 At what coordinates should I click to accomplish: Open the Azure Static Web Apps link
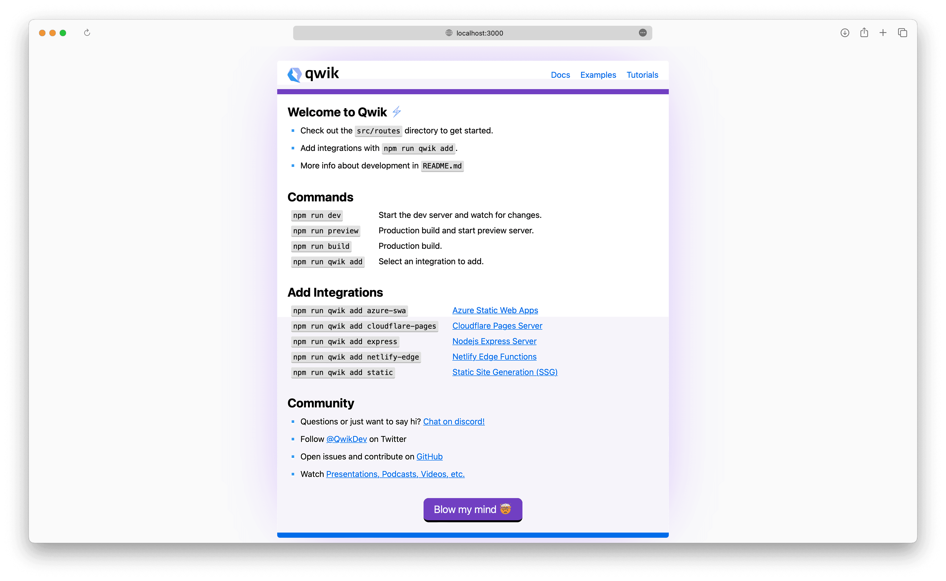[x=495, y=311]
